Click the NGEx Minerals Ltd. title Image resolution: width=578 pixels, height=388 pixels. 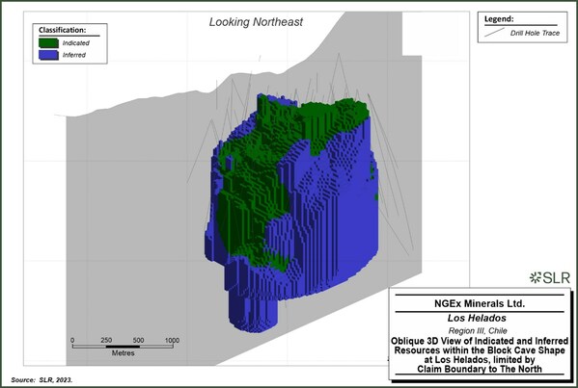480,304
